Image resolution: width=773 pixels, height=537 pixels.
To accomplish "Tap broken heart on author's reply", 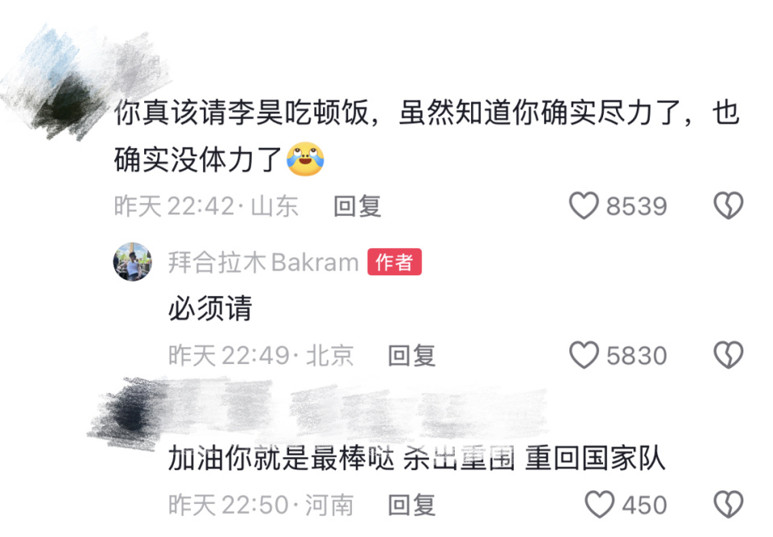I will tap(728, 355).
